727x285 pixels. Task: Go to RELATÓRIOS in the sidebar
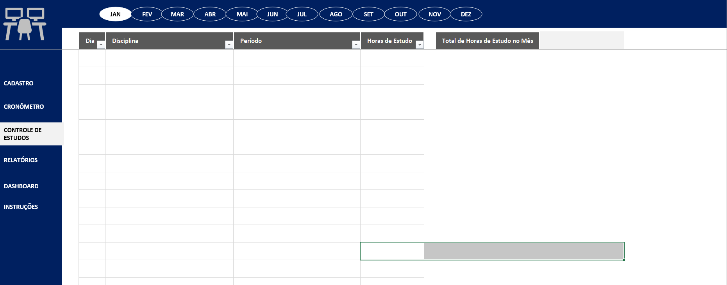pyautogui.click(x=21, y=160)
